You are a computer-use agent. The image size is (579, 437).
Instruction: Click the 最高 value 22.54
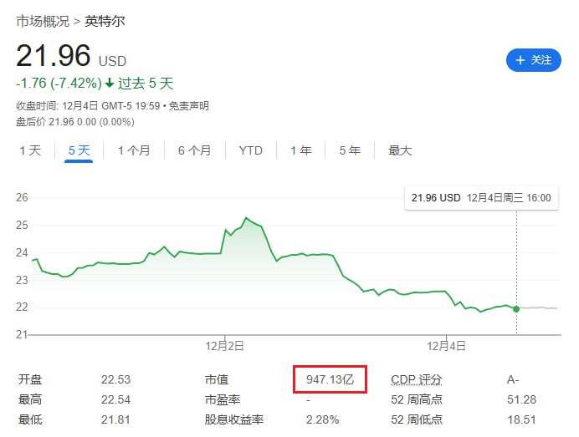click(116, 399)
